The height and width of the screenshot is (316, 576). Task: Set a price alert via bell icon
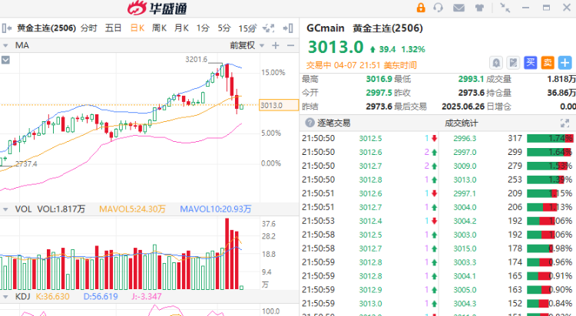(496, 63)
